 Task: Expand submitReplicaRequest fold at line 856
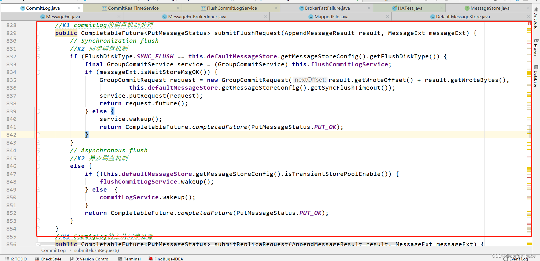coord(38,244)
